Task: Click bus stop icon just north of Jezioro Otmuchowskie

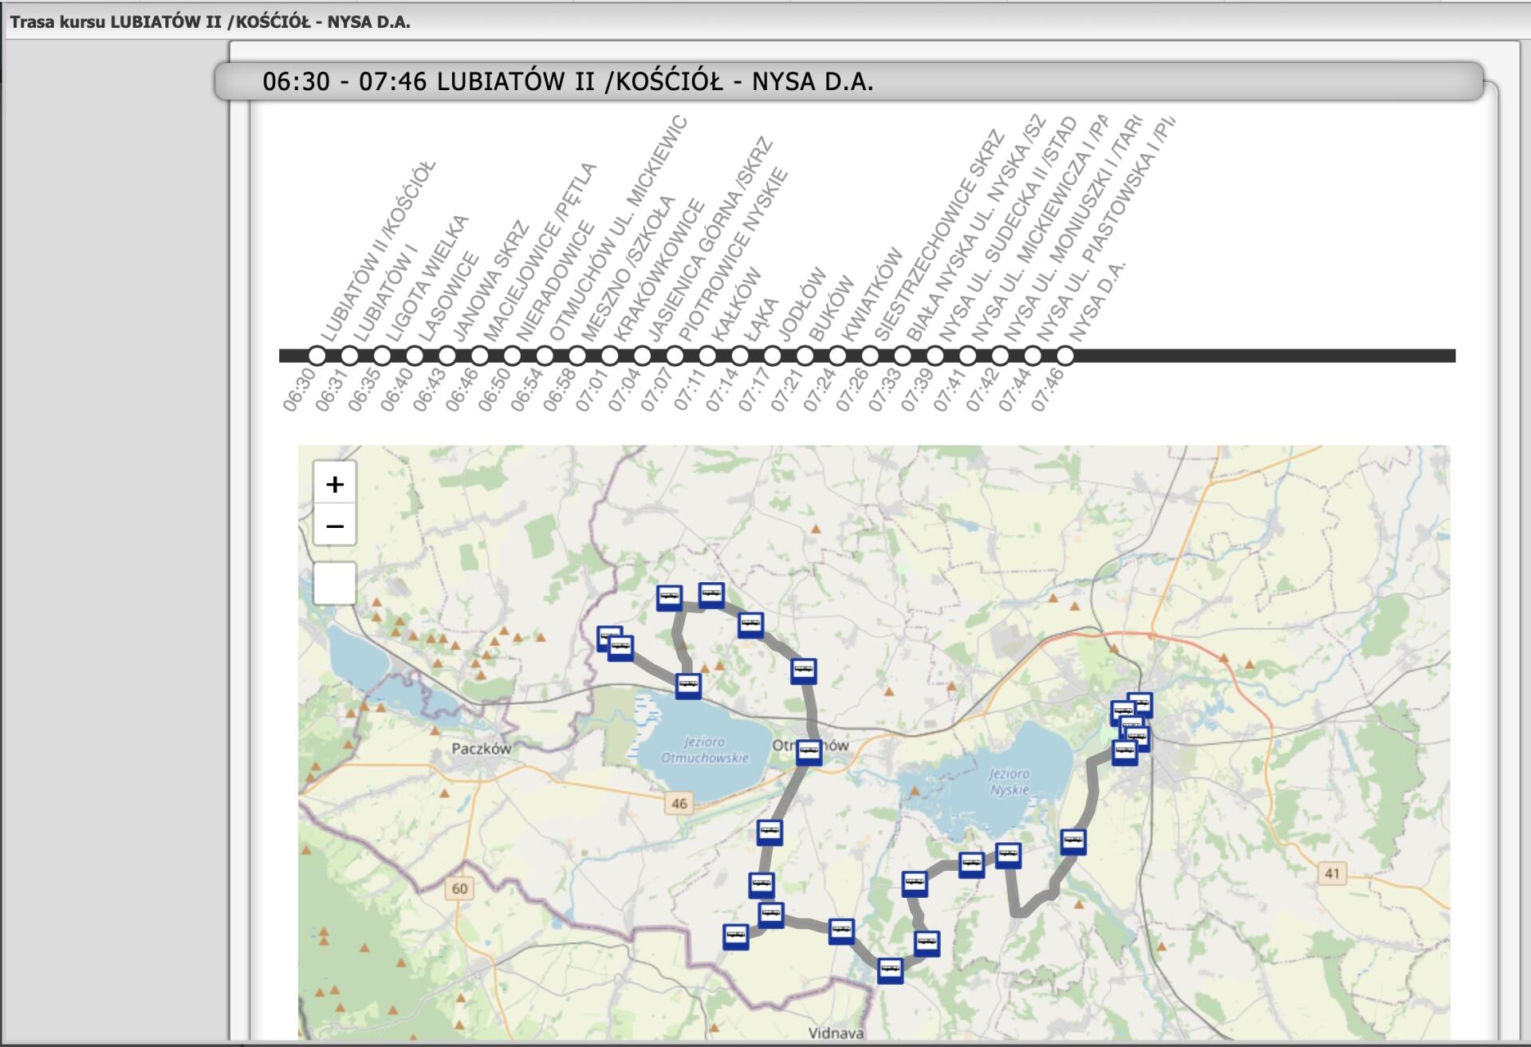Action: [688, 685]
